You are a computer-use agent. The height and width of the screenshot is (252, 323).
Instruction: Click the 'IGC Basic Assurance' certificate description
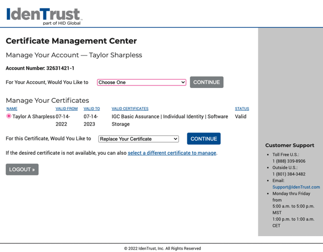tap(170, 121)
